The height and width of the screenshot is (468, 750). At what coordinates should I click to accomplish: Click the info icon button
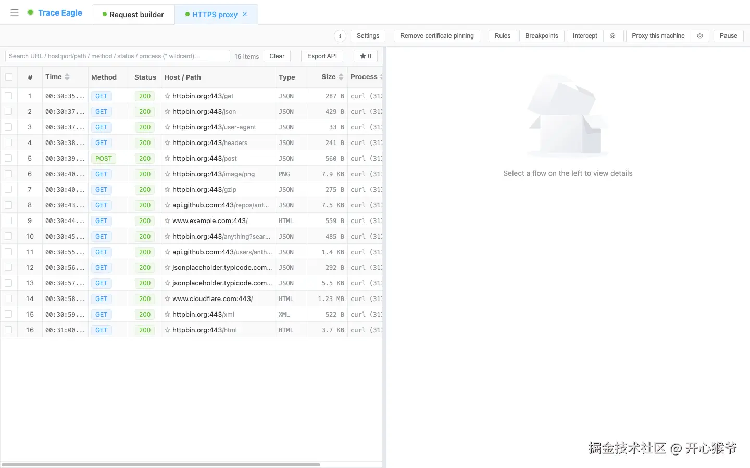(340, 36)
